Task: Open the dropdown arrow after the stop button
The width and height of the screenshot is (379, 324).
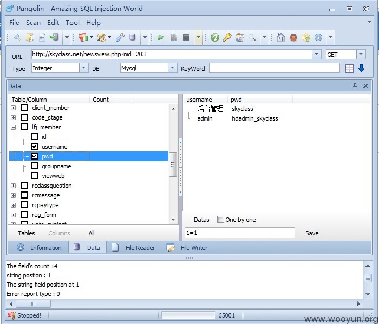Action: (x=198, y=37)
